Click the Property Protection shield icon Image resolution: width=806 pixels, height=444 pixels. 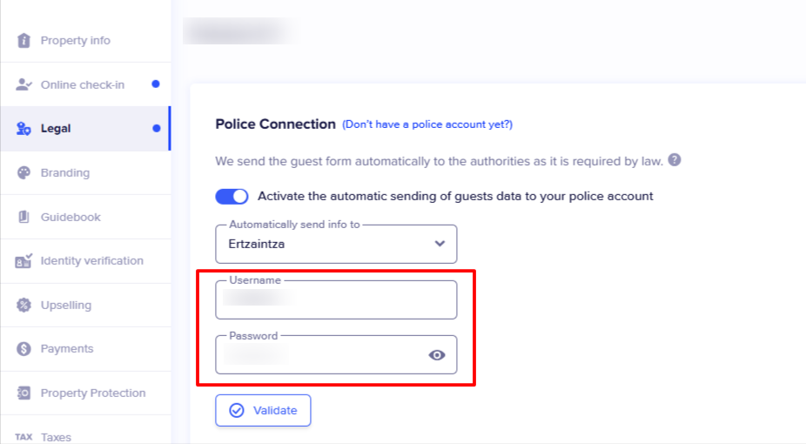click(x=24, y=393)
